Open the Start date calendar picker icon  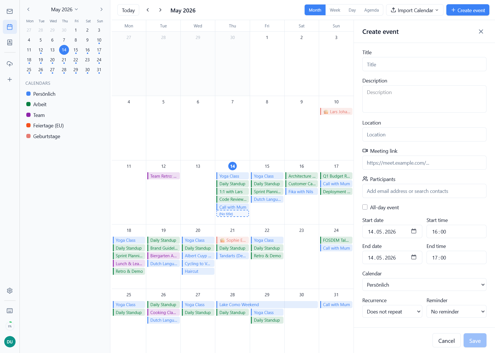(x=414, y=231)
